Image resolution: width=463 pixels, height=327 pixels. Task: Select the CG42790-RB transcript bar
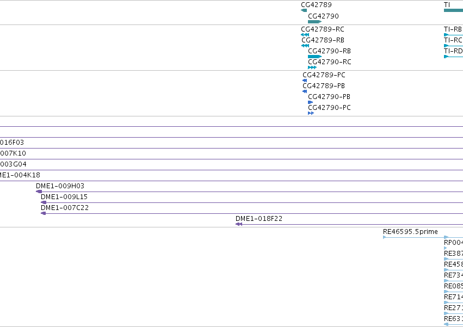pyautogui.click(x=315, y=57)
